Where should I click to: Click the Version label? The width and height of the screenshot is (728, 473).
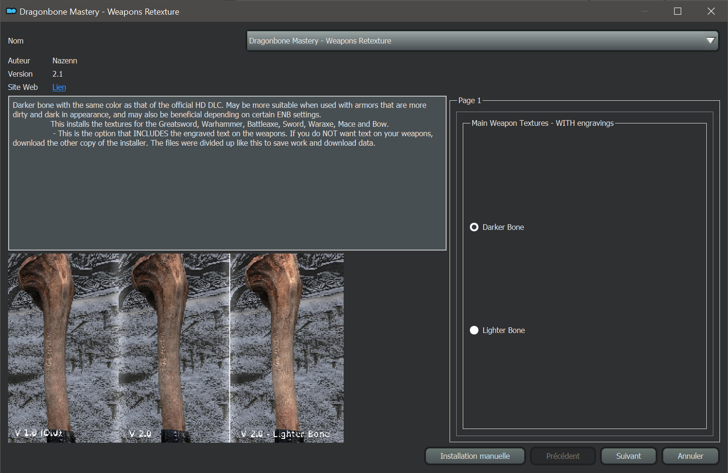20,74
